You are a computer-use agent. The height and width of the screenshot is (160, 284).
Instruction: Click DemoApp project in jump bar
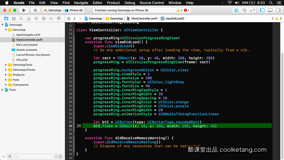click(x=93, y=18)
